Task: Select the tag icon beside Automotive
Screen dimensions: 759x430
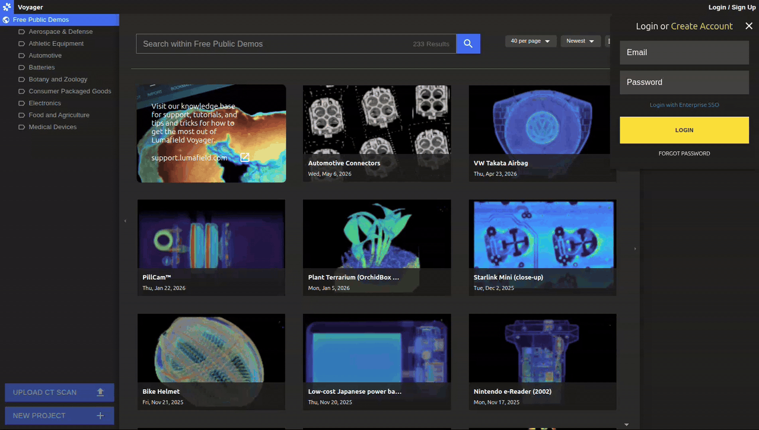Action: click(21, 55)
